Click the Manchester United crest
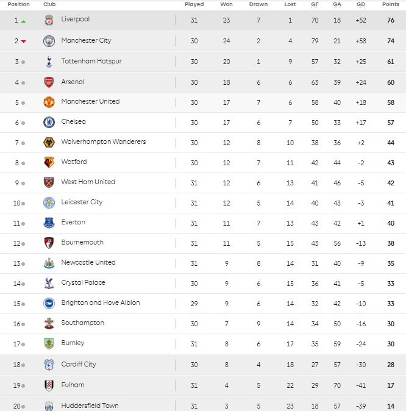Screen dimensions: 406x411 click(x=49, y=102)
